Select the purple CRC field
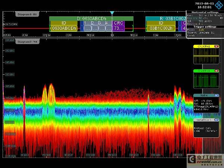The image size is (224, 168). point(118,26)
